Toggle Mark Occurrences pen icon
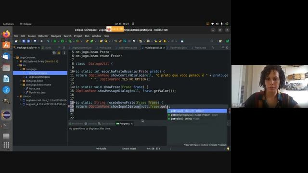308x173 pixels. (x=120, y=41)
